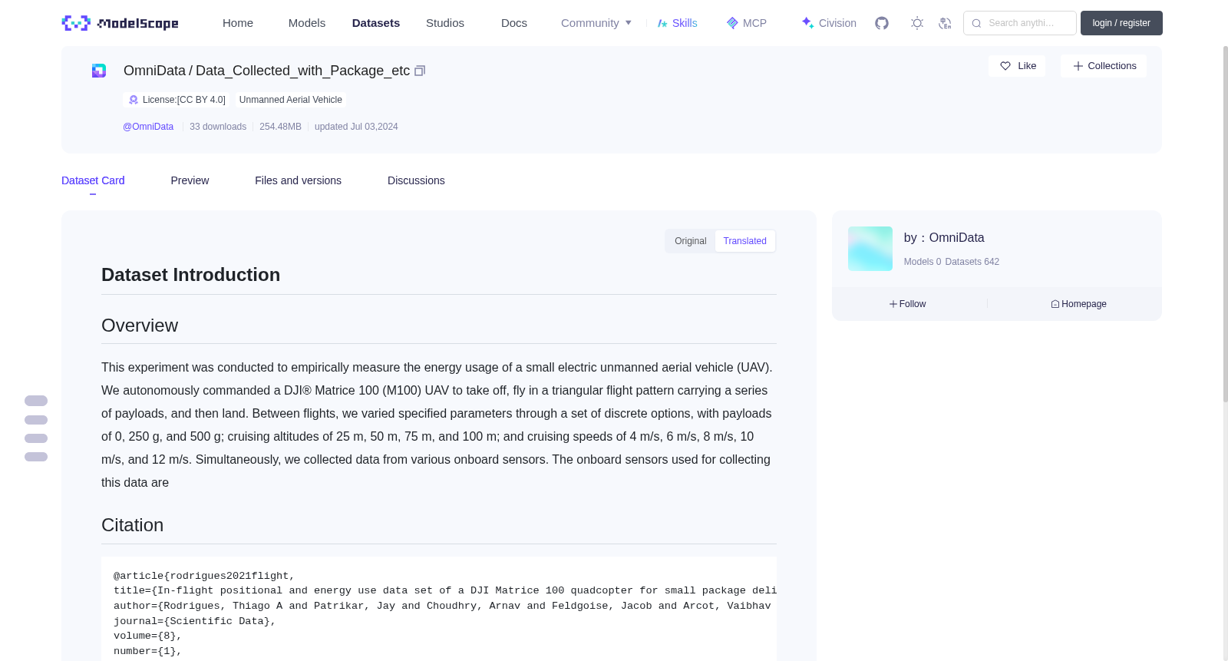Viewport: 1228px width, 661px height.
Task: Select the Dataset Card tab
Action: pyautogui.click(x=93, y=180)
